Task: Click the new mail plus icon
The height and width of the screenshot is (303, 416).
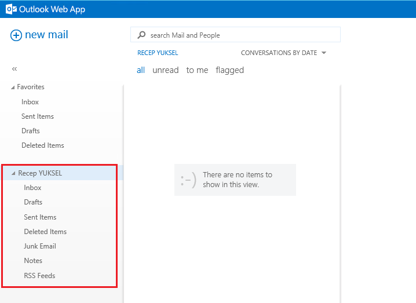Action: tap(16, 35)
